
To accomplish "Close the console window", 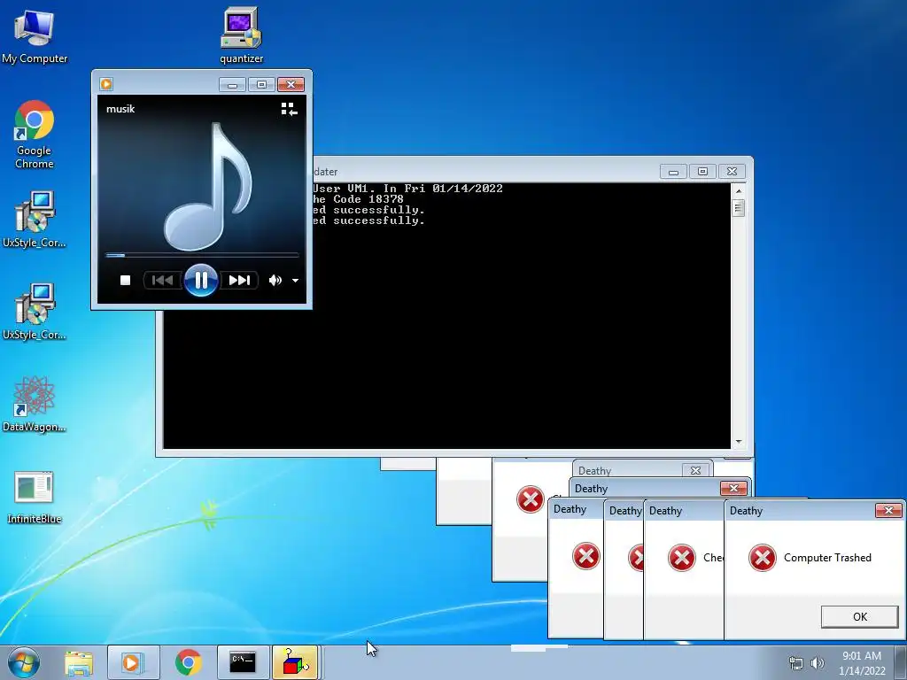I will (732, 172).
